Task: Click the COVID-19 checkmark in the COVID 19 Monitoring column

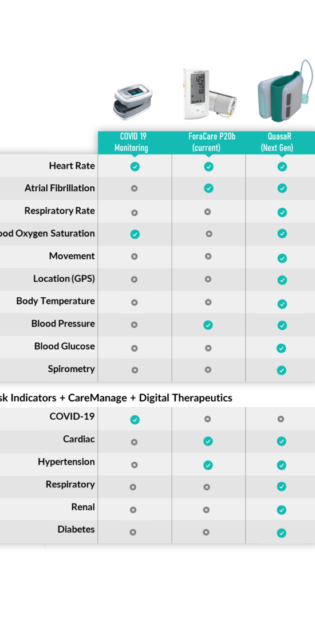Action: [x=135, y=419]
